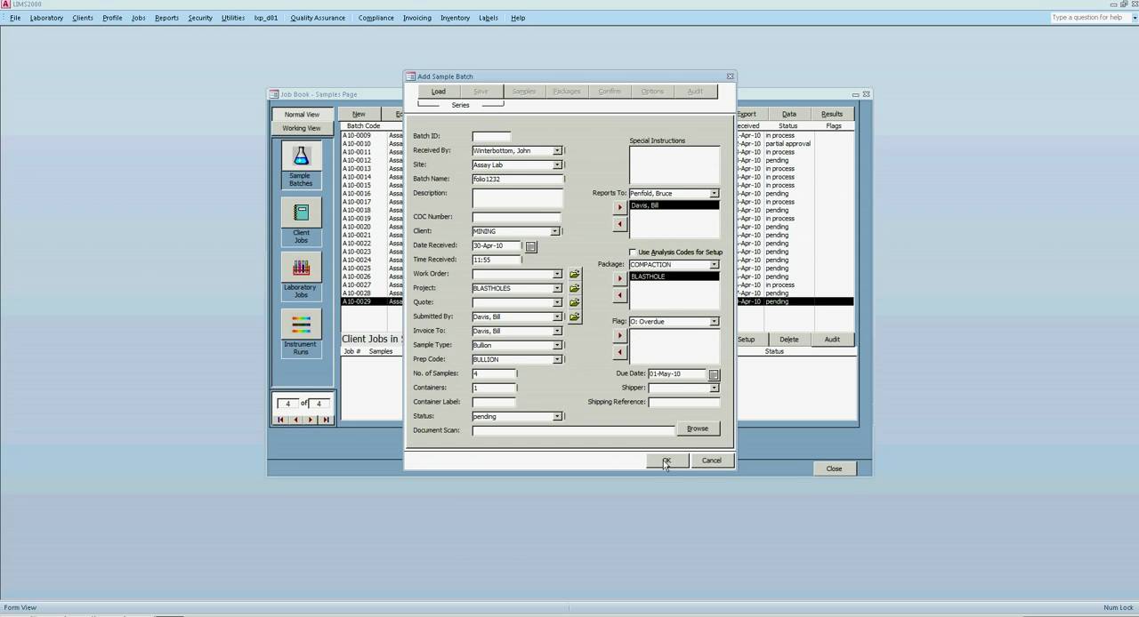Viewport: 1139px width, 617px height.
Task: Open Date Received calendar picker
Action: [531, 246]
